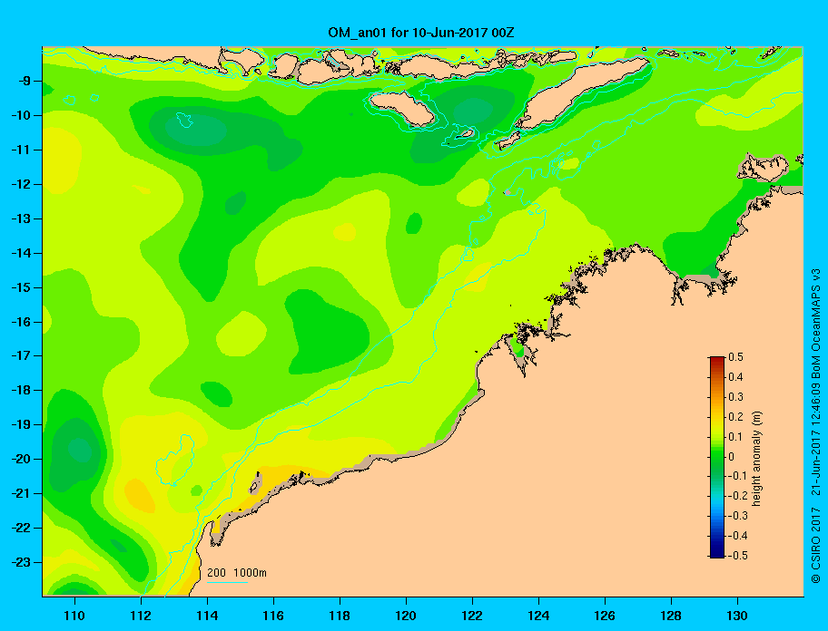Click the "height anomaly (m)" colorbar label
Screen dimensions: 828x631
pyautogui.click(x=756, y=459)
